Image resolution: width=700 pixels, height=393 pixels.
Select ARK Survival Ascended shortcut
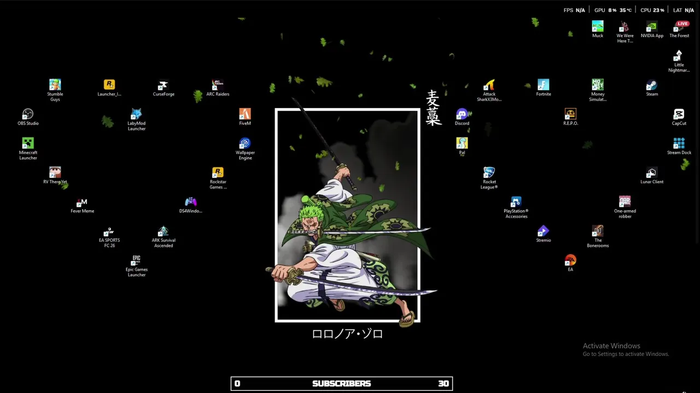tap(164, 236)
